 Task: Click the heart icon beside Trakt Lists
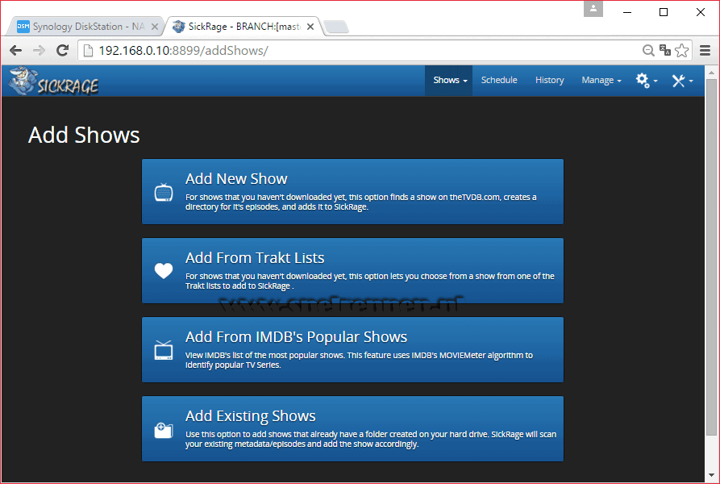tap(164, 270)
